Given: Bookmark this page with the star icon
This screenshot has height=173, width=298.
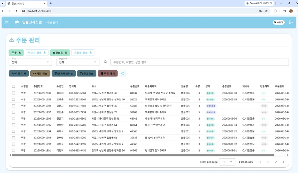Looking at the screenshot, I should tap(266, 11).
